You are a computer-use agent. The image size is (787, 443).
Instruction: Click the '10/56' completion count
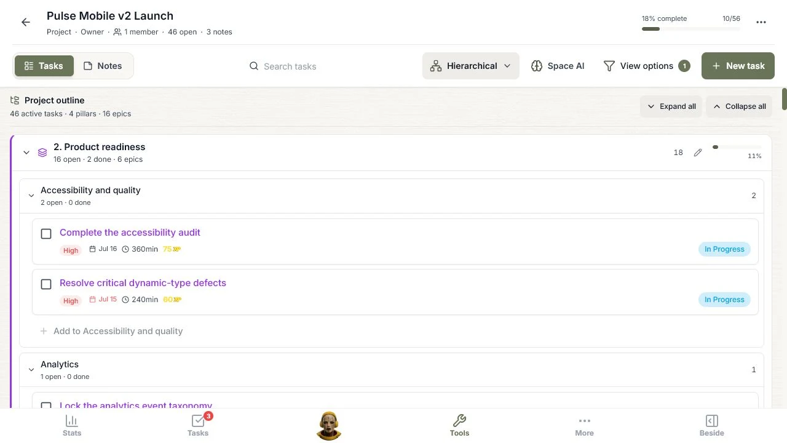(x=731, y=18)
